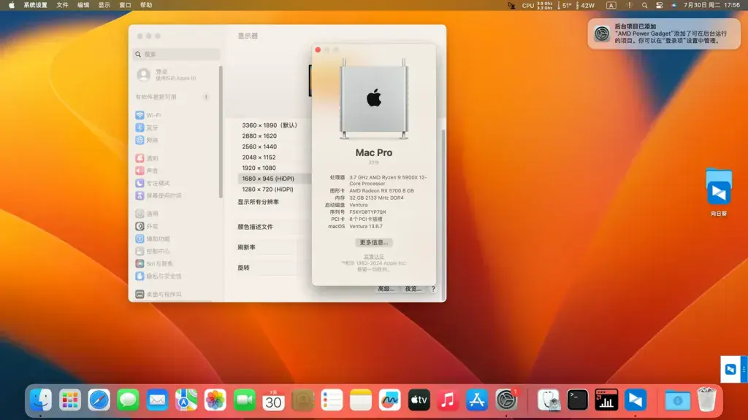Open the 向日葵 desktop folder icon
Viewport: 748px width, 420px height.
point(719,188)
